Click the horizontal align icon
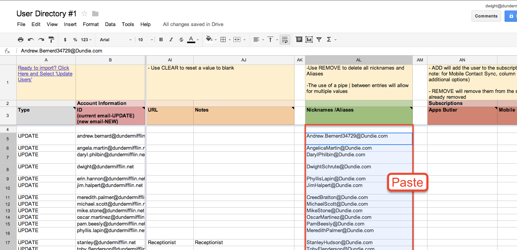This screenshot has height=250, width=517. tap(256, 40)
